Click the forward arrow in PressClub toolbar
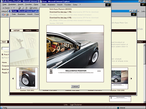 click(14, 8)
